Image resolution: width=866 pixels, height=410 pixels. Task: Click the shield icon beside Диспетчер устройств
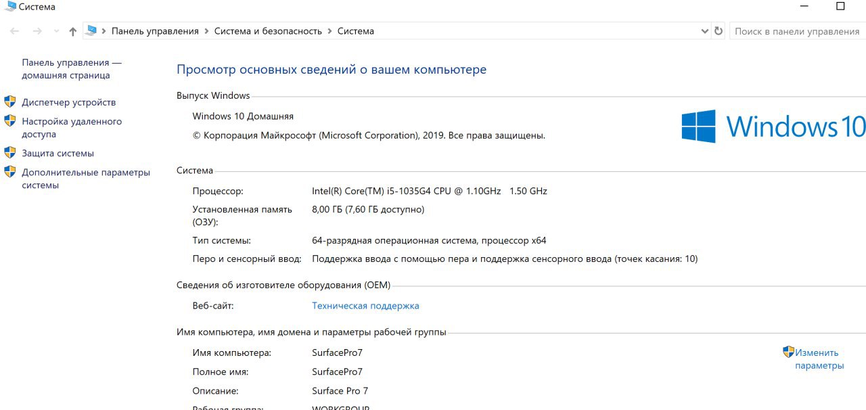(x=10, y=102)
